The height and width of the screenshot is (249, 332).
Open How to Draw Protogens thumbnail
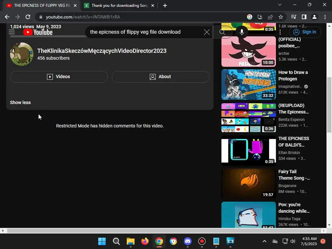pyautogui.click(x=249, y=85)
